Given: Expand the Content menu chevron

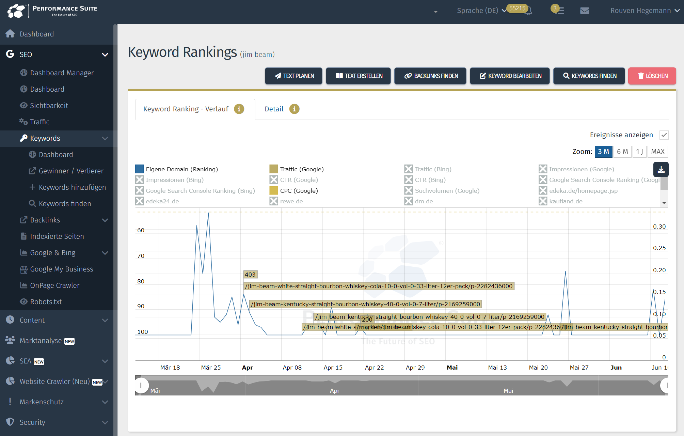Looking at the screenshot, I should (105, 320).
